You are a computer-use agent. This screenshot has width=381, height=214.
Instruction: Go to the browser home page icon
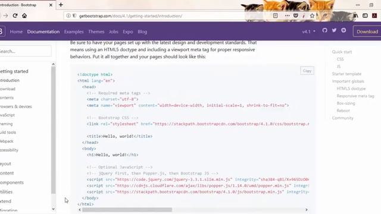coord(24,16)
